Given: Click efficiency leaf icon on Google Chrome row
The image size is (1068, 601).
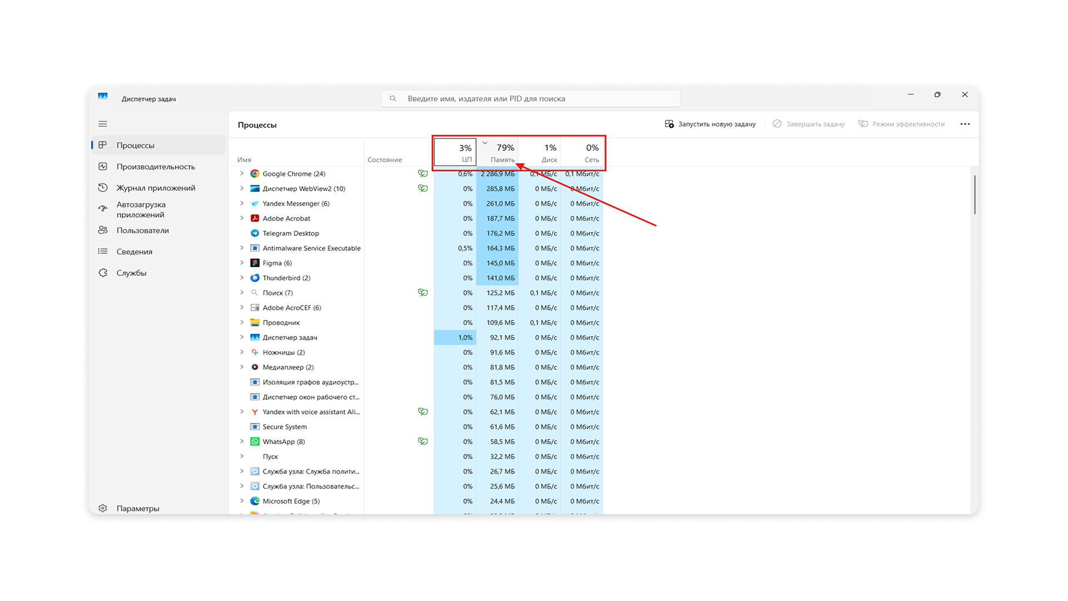Looking at the screenshot, I should point(423,174).
